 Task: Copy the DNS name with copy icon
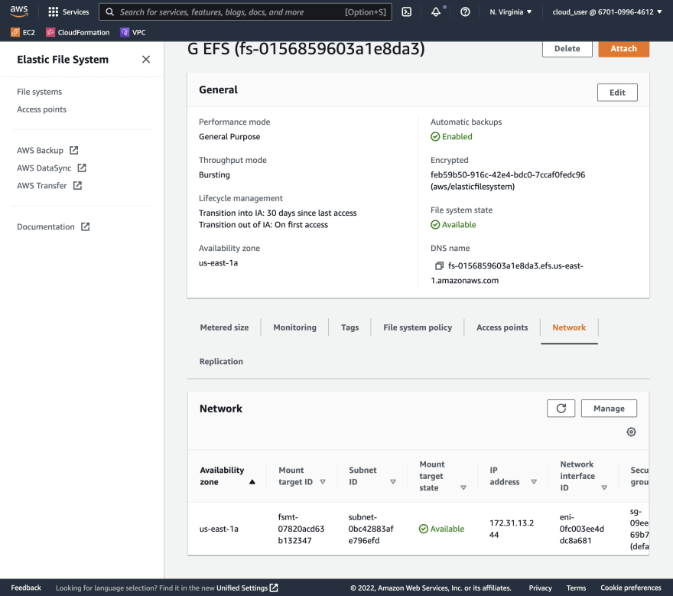(x=439, y=265)
